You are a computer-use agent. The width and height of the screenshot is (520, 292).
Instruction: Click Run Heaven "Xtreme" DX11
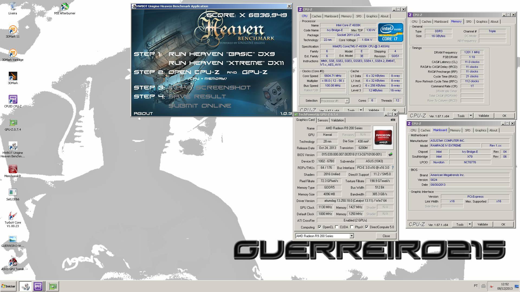click(x=226, y=63)
